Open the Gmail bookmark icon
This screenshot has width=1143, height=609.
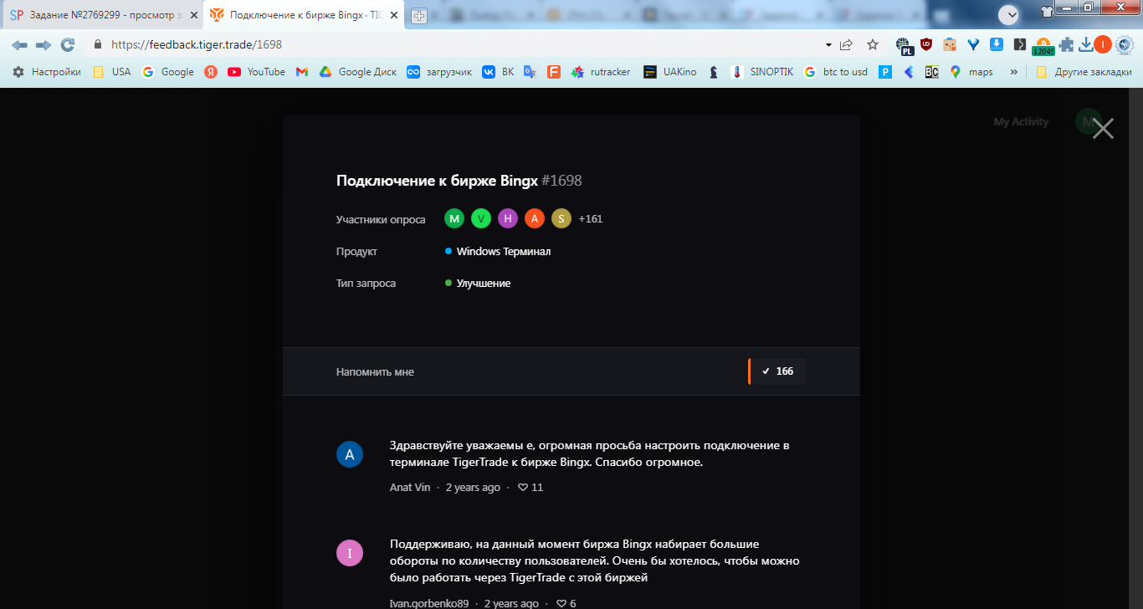click(x=302, y=72)
